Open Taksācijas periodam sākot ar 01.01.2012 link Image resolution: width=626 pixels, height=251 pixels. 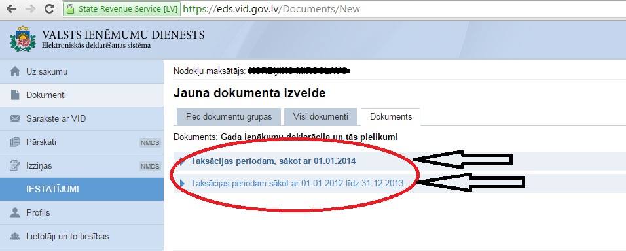pos(297,183)
